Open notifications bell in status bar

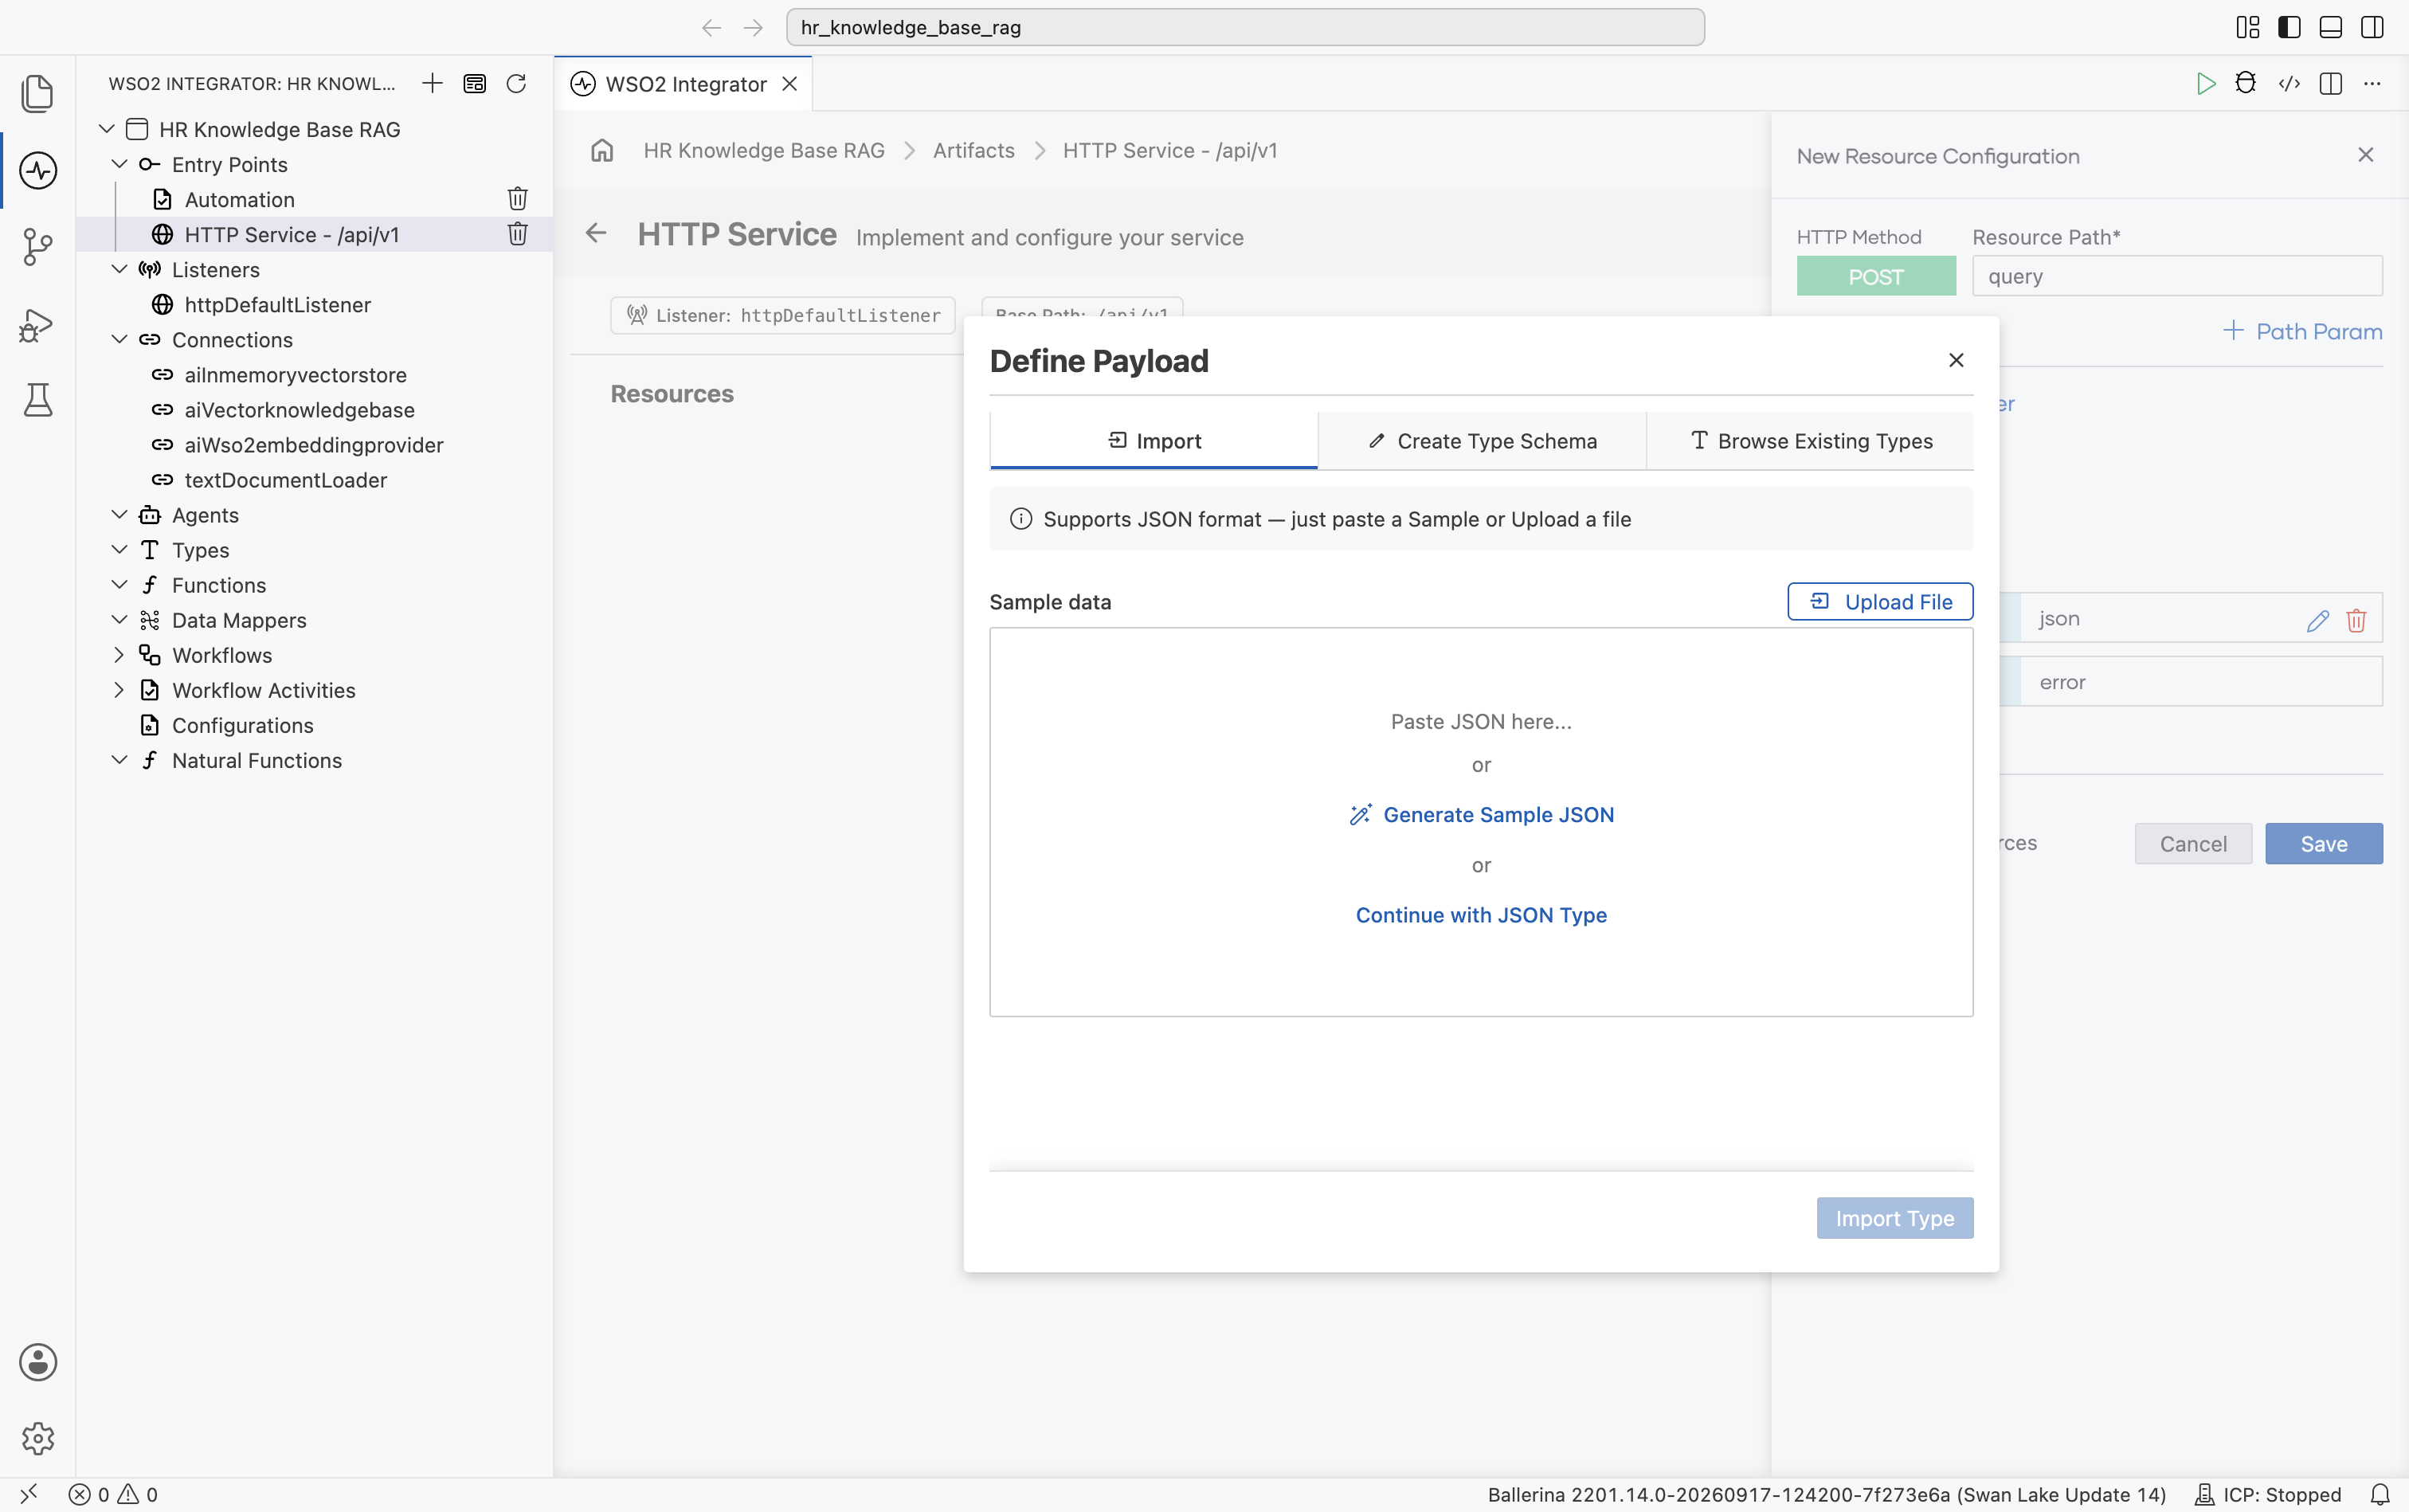click(2380, 1494)
